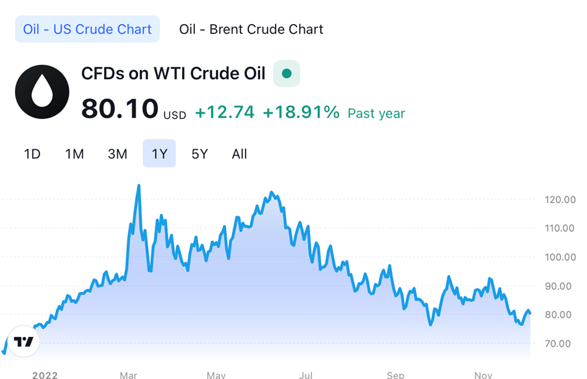Image resolution: width=587 pixels, height=379 pixels.
Task: Select the 1M time range
Action: (75, 154)
